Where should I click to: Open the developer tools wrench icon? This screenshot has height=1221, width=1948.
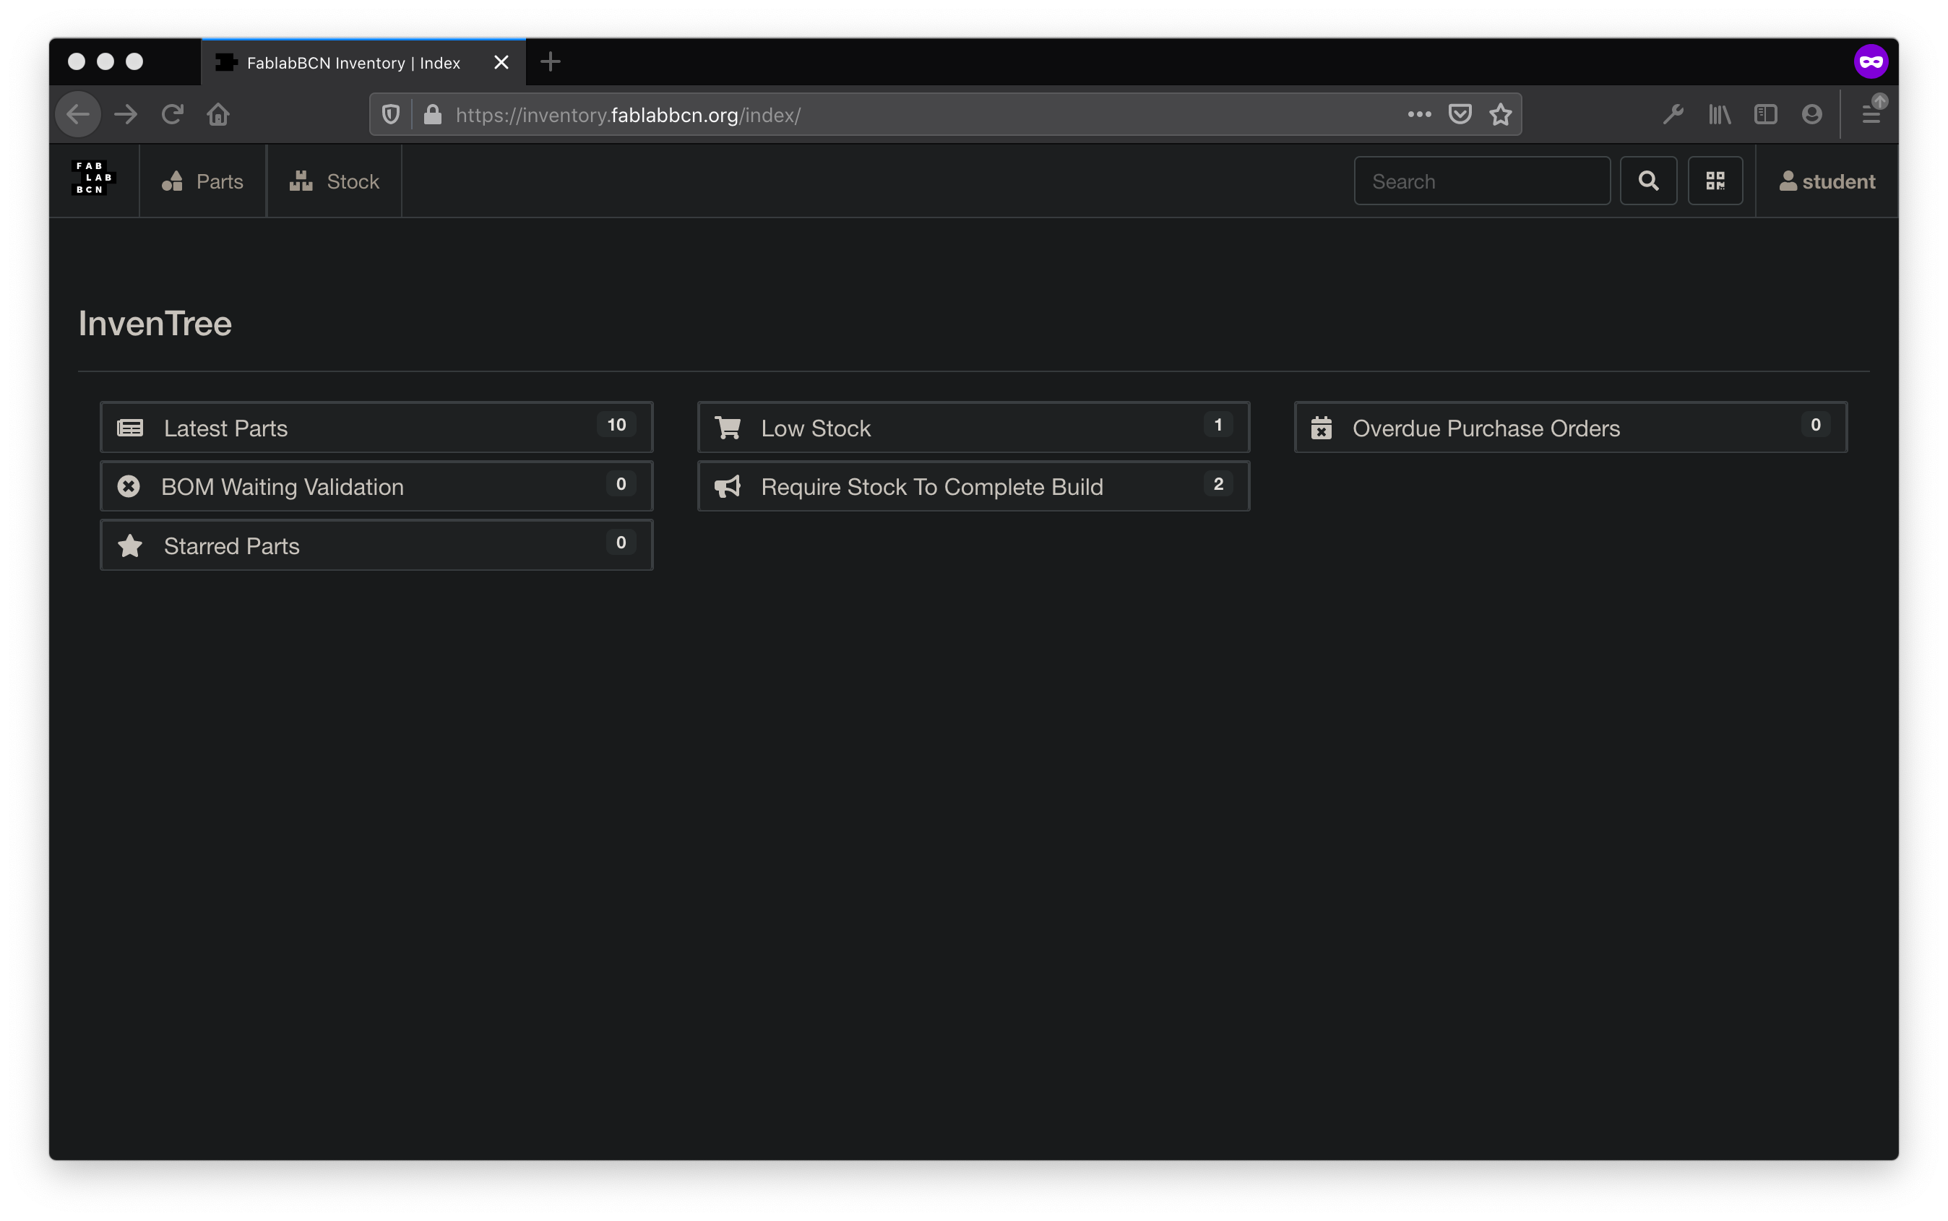tap(1673, 115)
